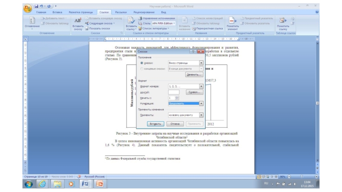
Task: Open the APA Fifth Edition style dropdown
Action: tap(164, 23)
